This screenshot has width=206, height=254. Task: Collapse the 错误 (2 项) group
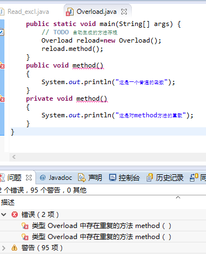click(x=4, y=215)
